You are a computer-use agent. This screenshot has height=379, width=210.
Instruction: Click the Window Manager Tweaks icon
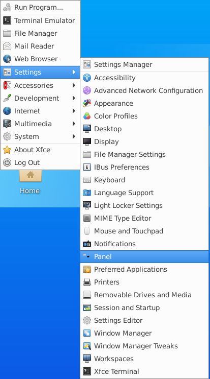pyautogui.click(x=87, y=346)
